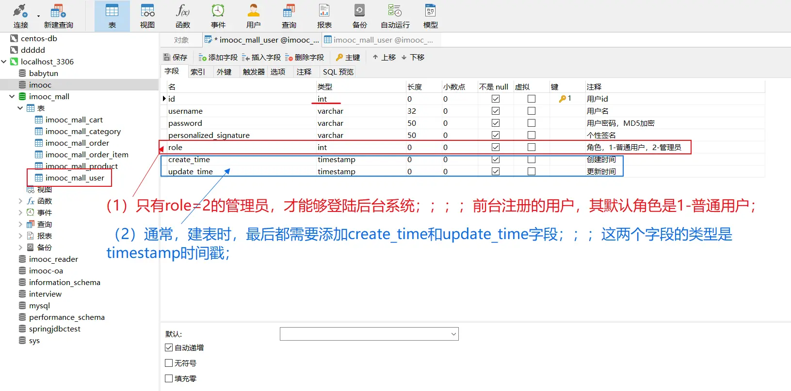Click 'timestamp' type of create_time
This screenshot has width=791, height=391.
coord(337,159)
